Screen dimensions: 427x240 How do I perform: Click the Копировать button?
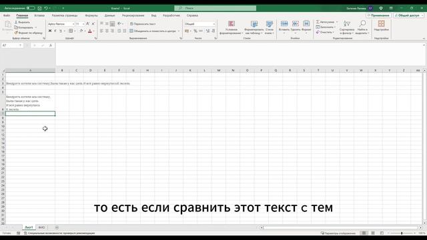tap(24, 27)
